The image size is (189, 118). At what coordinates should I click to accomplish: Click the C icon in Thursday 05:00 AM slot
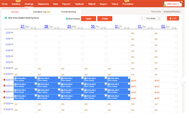coord(85,90)
